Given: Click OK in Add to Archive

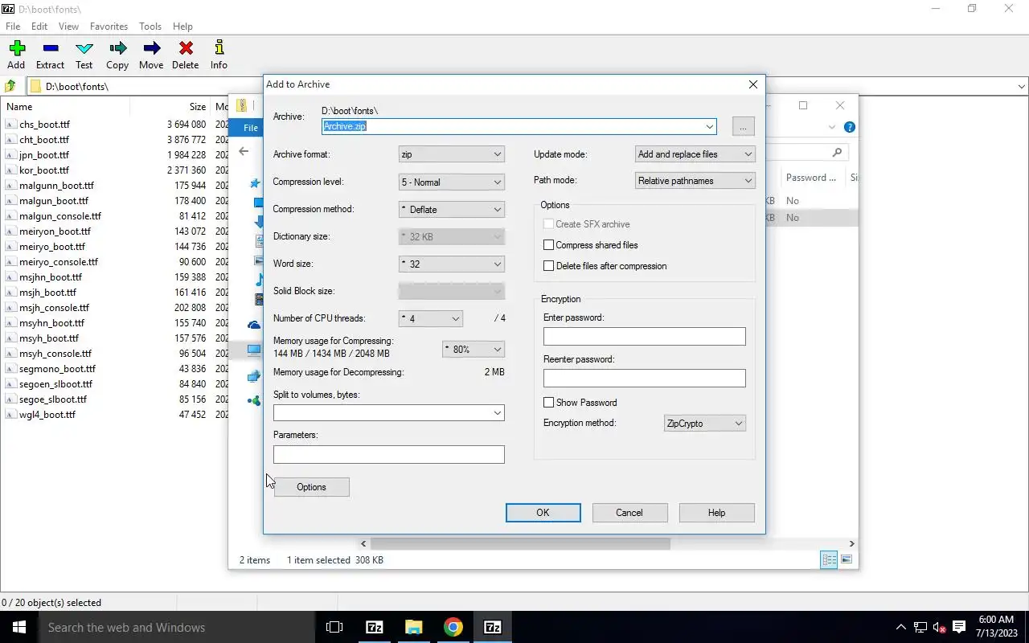Looking at the screenshot, I should pyautogui.click(x=543, y=513).
